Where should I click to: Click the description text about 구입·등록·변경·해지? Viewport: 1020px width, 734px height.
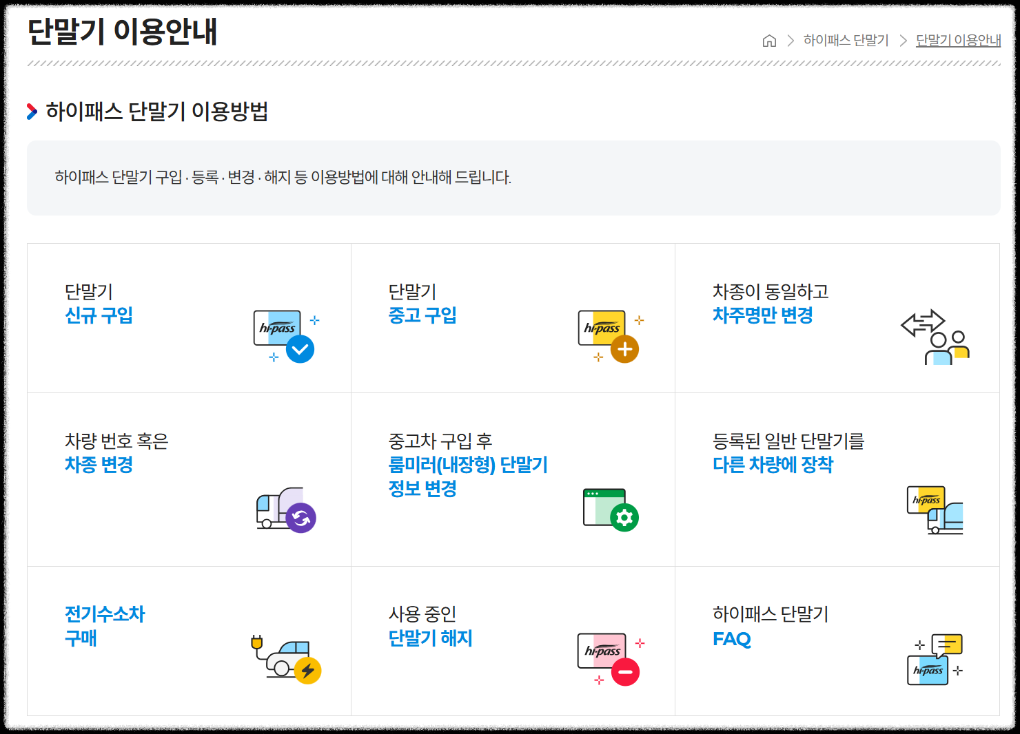[283, 178]
